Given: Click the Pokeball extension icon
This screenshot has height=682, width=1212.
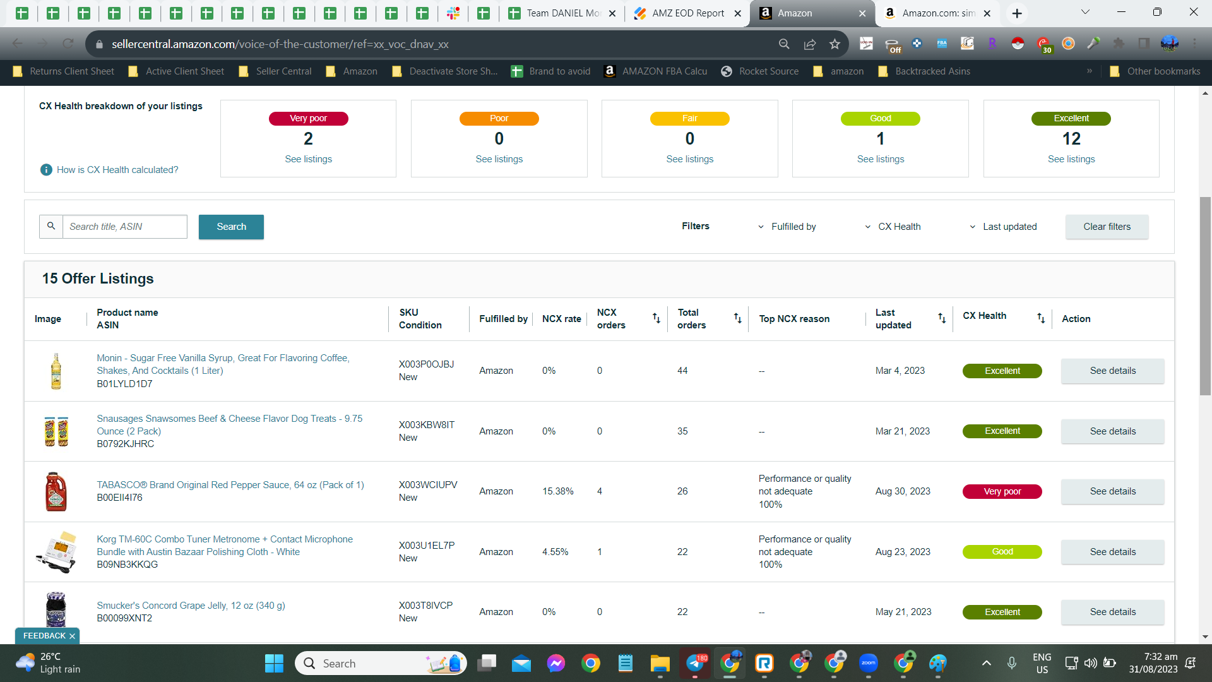Looking at the screenshot, I should 1018,43.
